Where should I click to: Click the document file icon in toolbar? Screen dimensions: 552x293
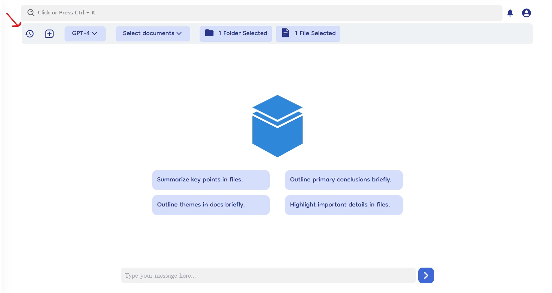pyautogui.click(x=286, y=33)
